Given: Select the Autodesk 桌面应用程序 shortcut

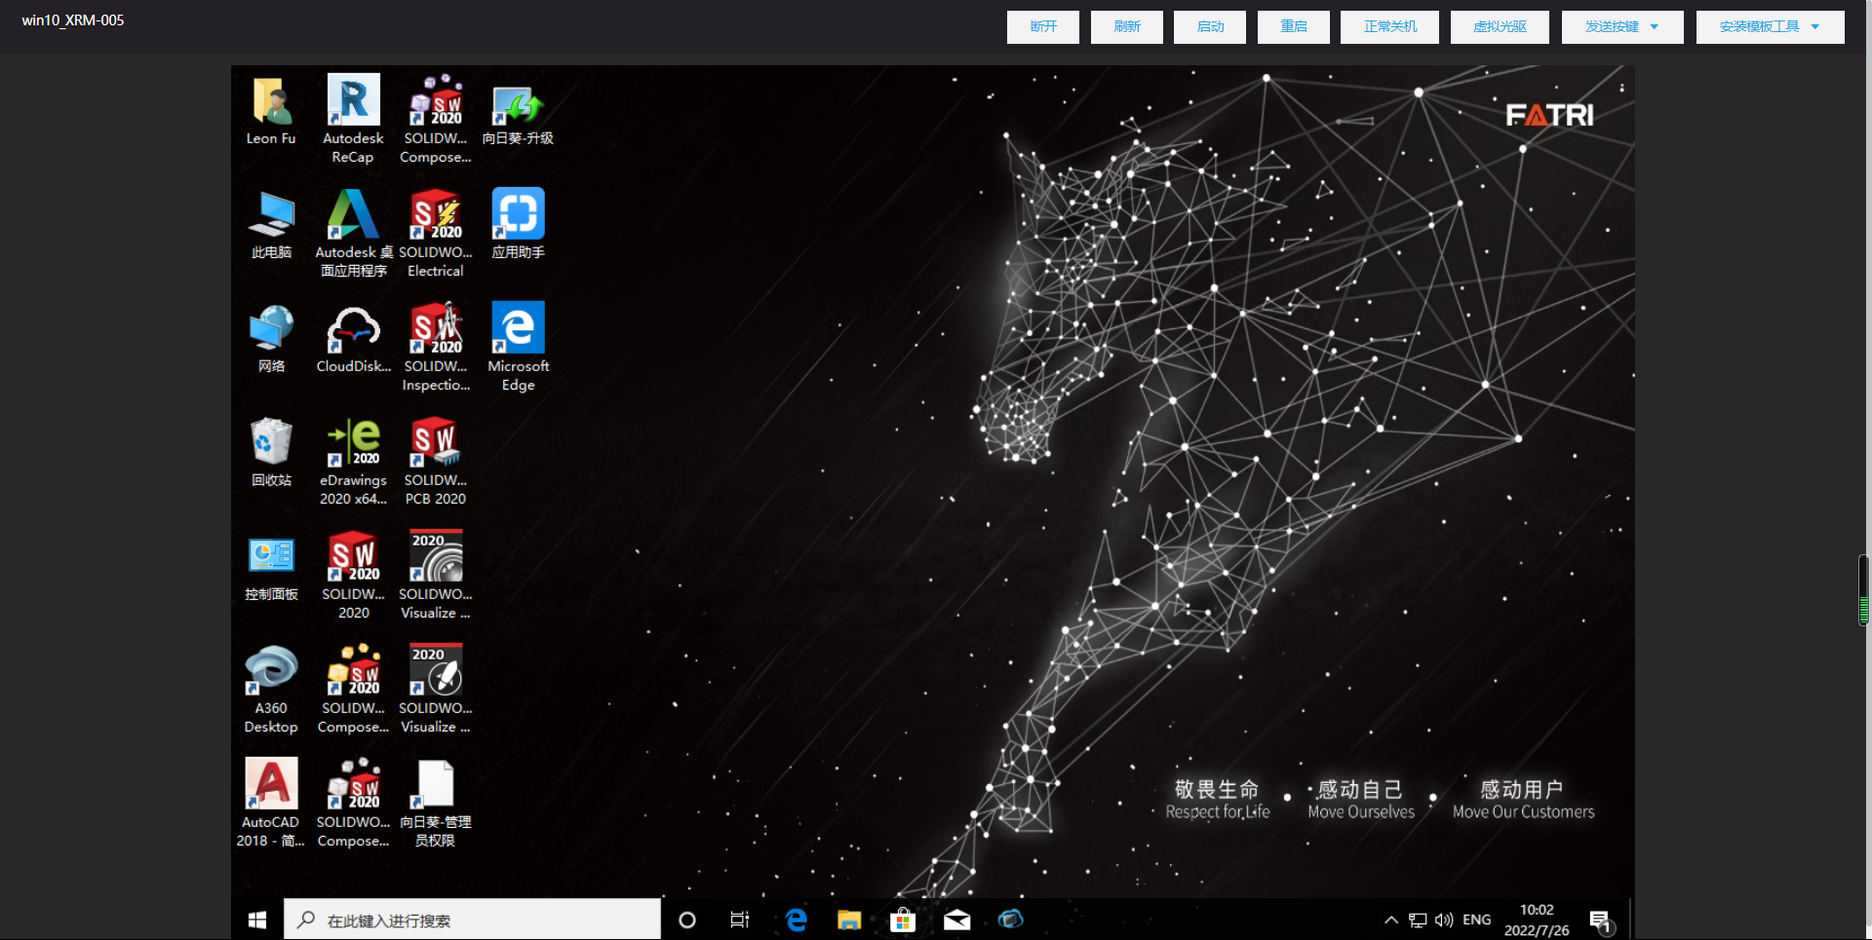Looking at the screenshot, I should (x=353, y=233).
